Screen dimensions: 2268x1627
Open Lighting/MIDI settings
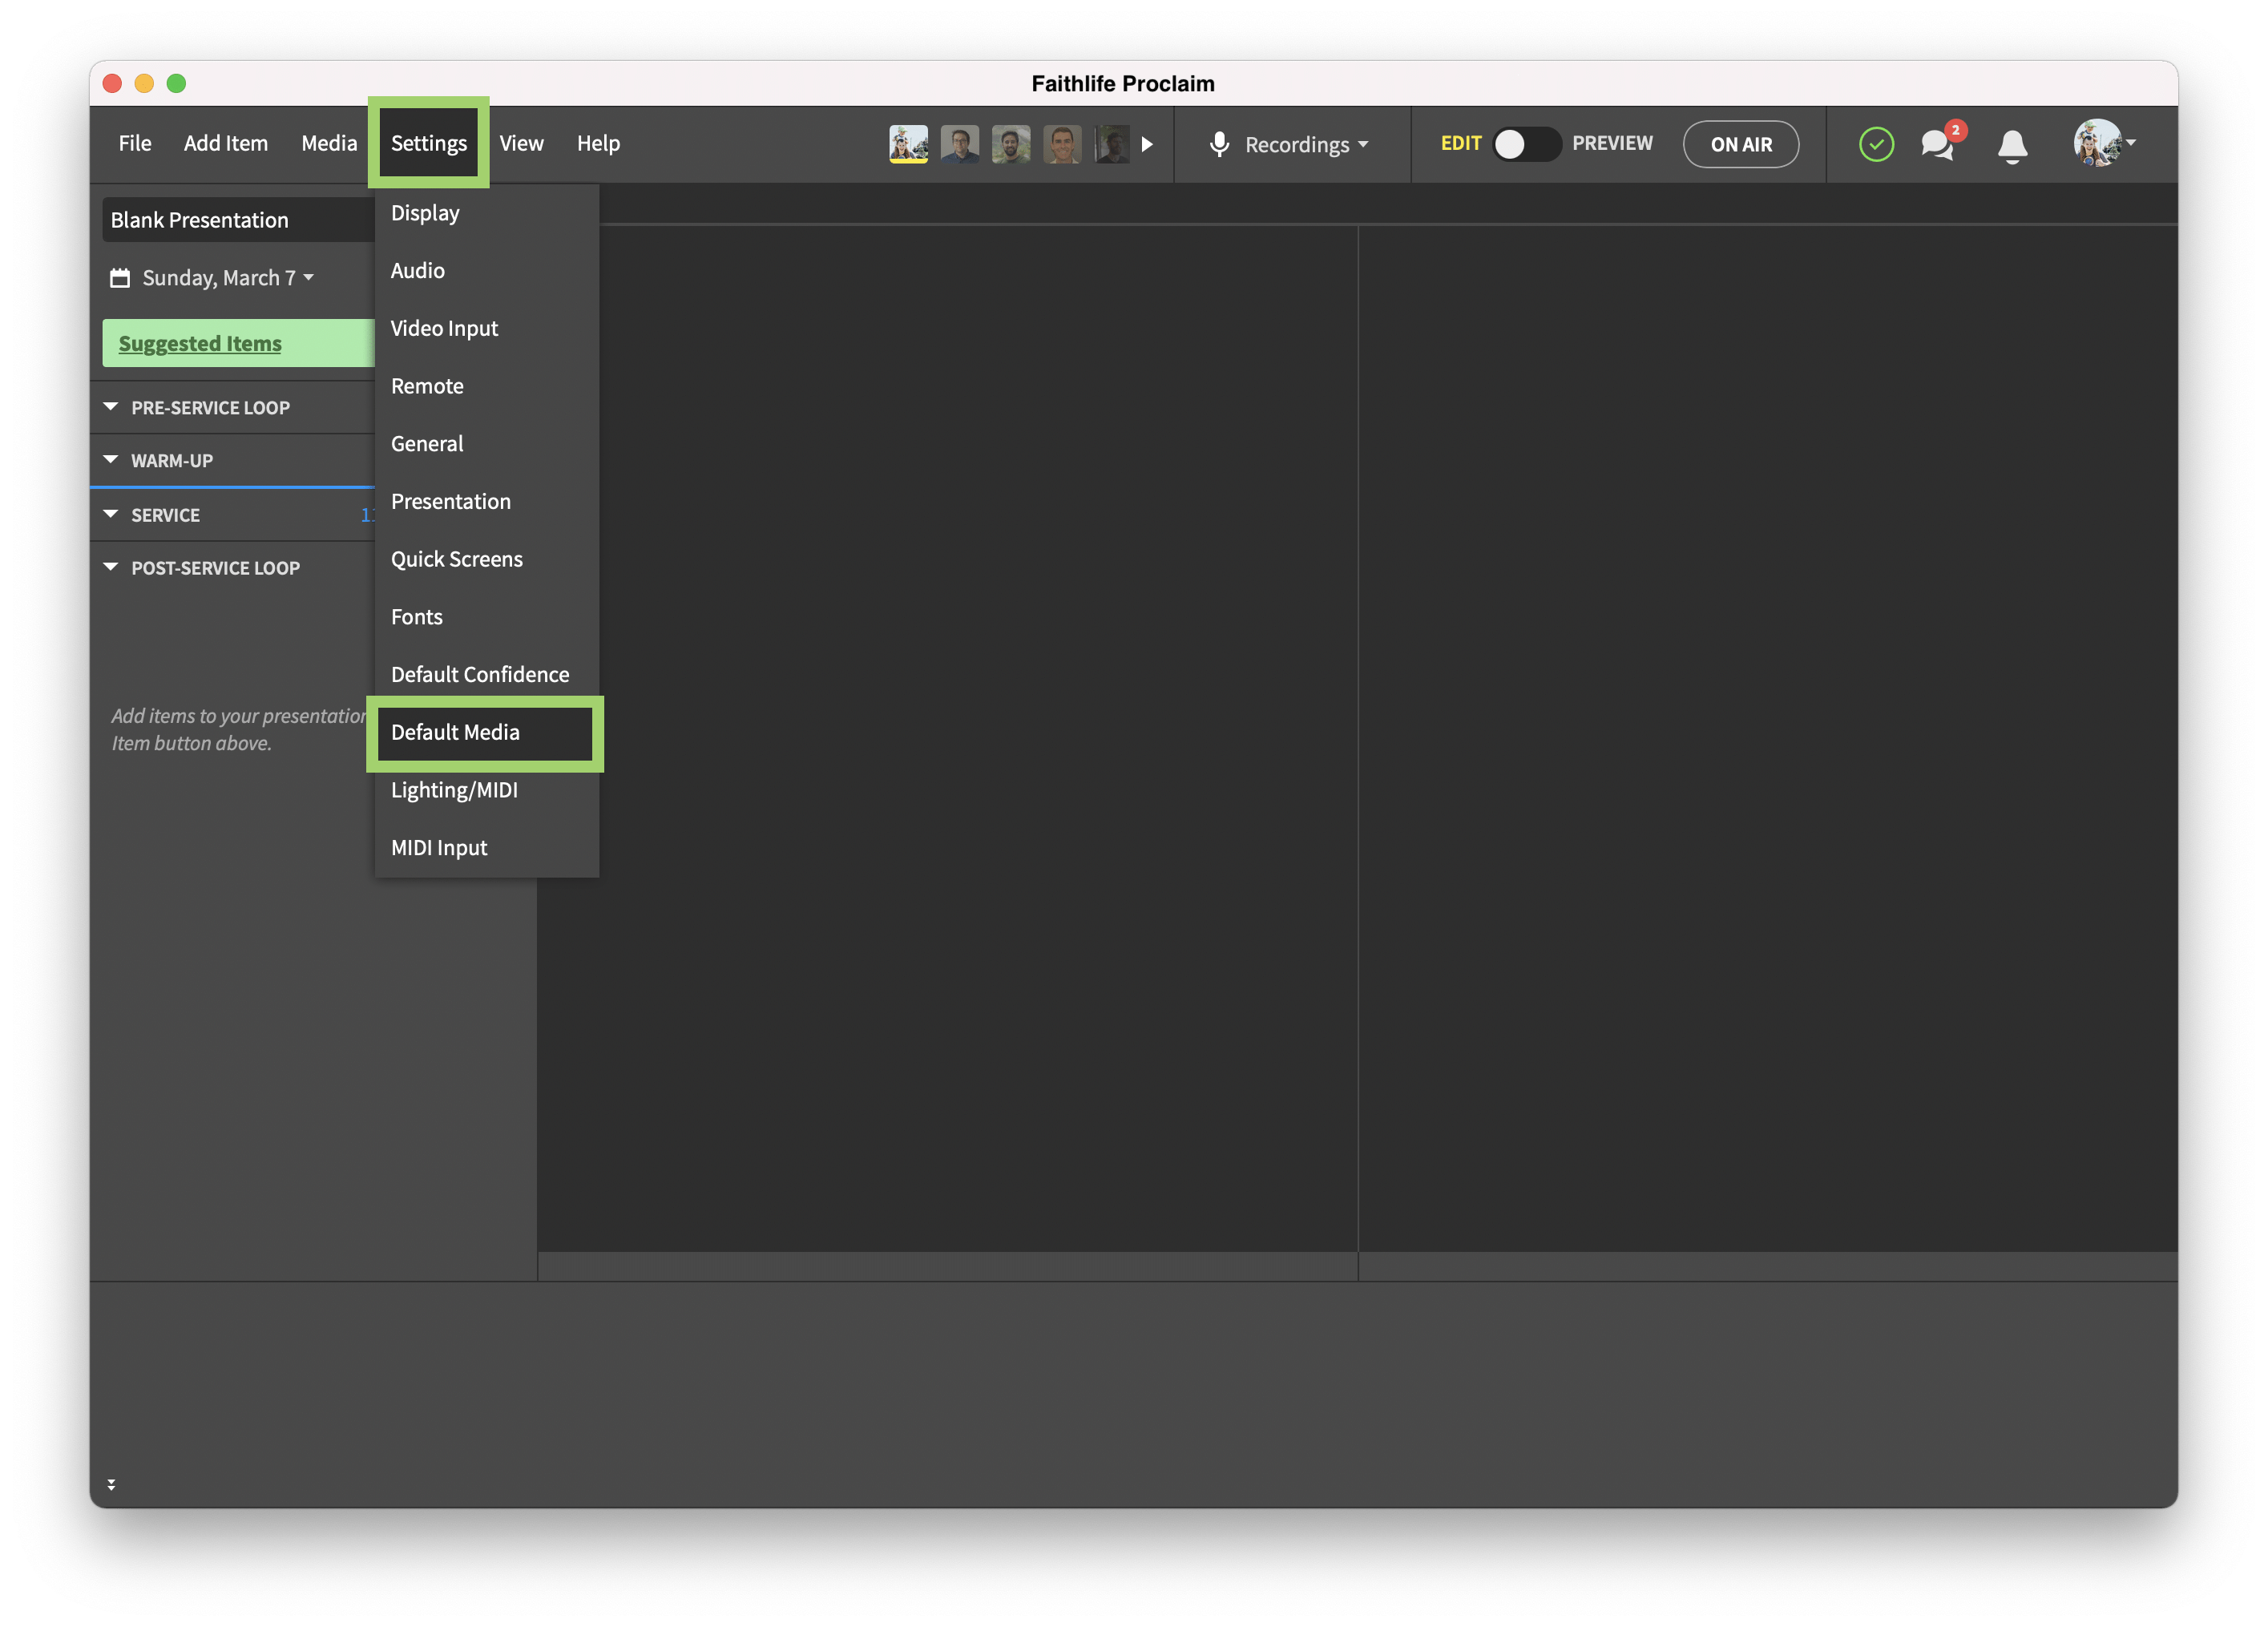tap(487, 790)
